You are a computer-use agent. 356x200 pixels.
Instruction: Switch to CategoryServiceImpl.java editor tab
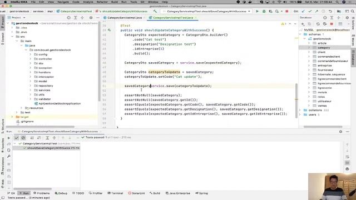coord(125,18)
